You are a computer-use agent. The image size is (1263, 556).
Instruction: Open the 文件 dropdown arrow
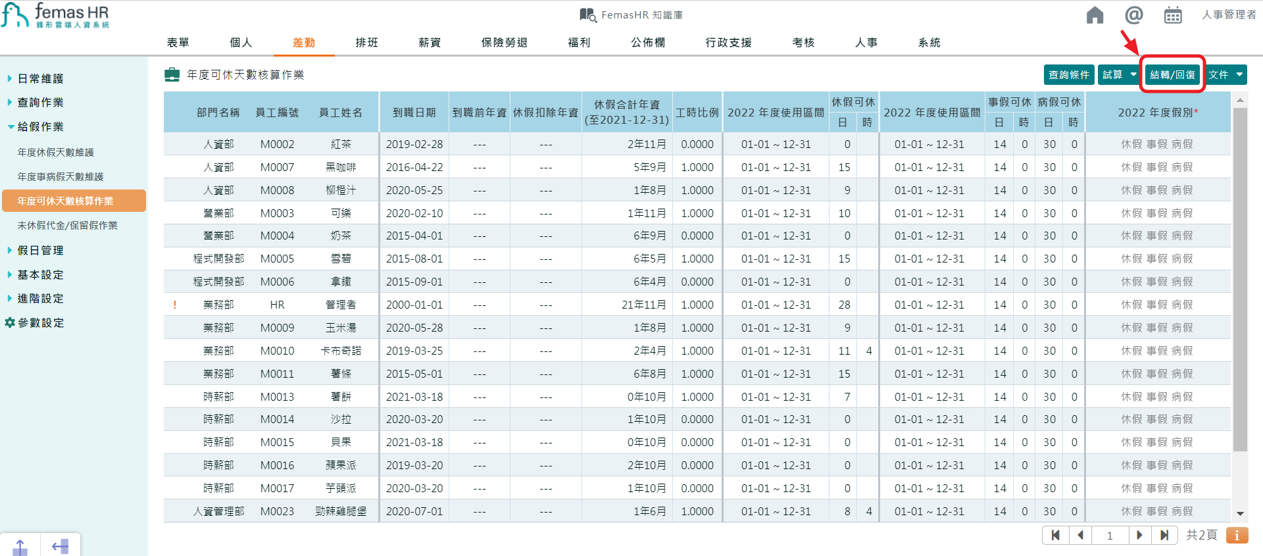1239,74
